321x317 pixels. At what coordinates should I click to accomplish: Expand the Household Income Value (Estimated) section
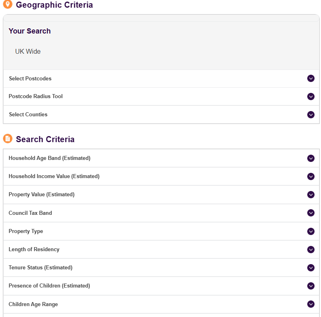(54, 176)
